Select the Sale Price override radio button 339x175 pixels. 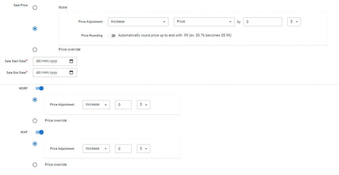click(35, 50)
